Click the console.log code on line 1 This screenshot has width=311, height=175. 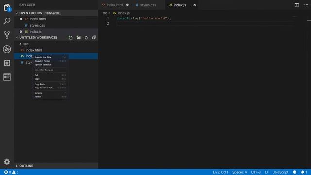point(143,18)
